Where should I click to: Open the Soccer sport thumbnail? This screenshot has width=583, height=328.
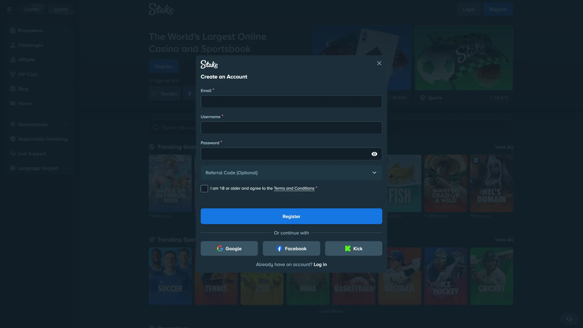click(170, 276)
